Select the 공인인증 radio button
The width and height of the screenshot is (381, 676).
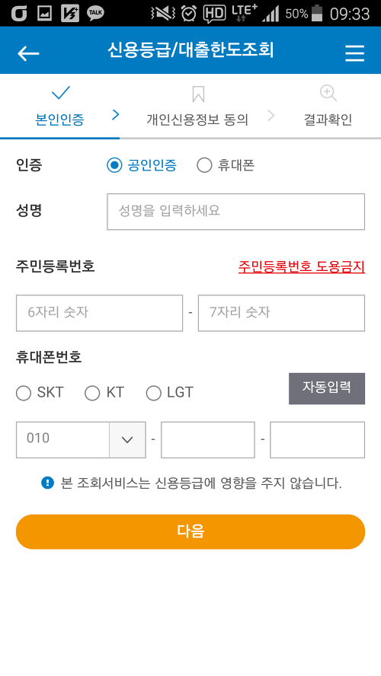pyautogui.click(x=114, y=165)
